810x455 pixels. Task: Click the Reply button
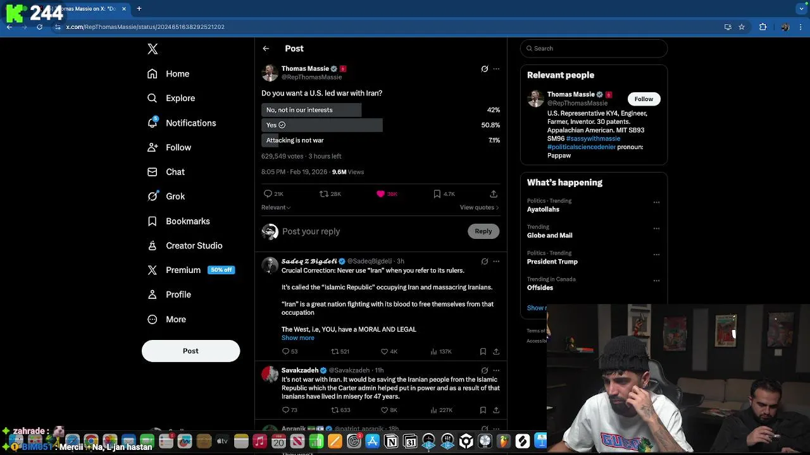click(483, 231)
